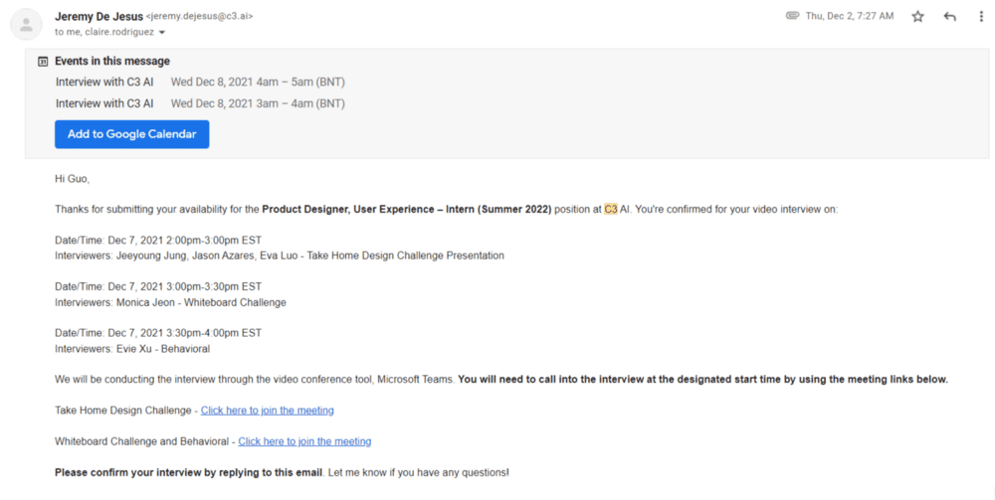Click the calendar icon beside Events in this message
Screen dimensions: 995x500
click(x=43, y=62)
